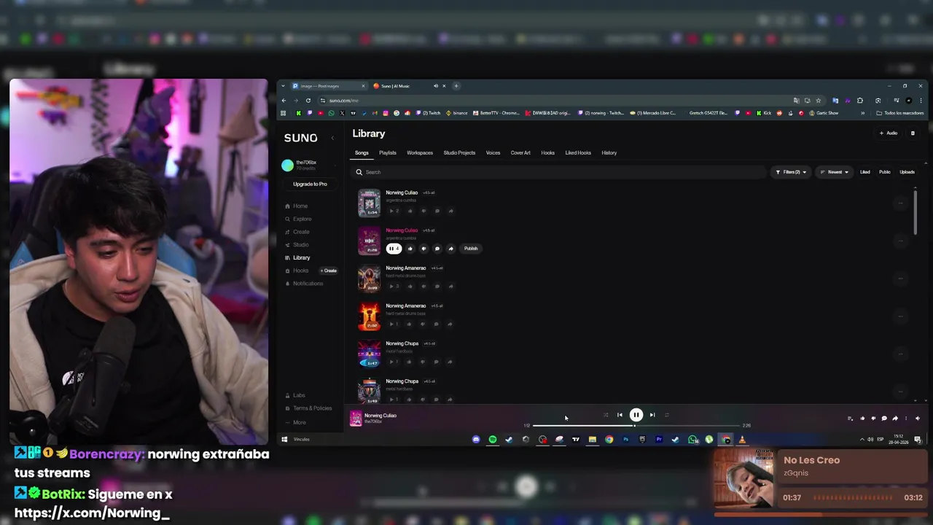Open comments on the 1:54 Norwing Culiao song

point(437,211)
